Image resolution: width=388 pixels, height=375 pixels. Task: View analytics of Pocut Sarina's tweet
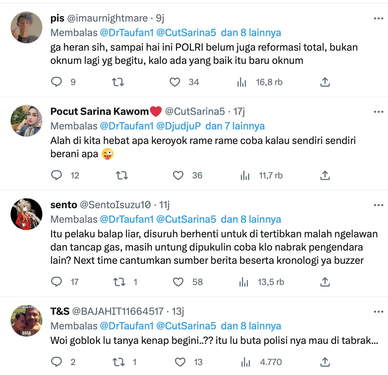click(245, 175)
